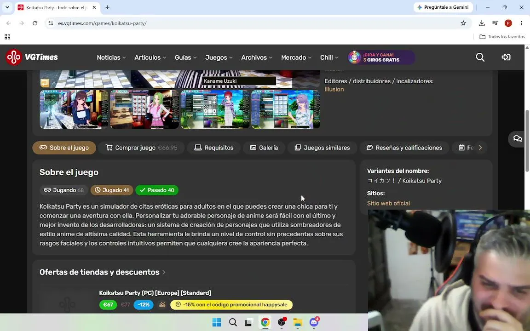Open Reseñas y calificaciones tab
This screenshot has width=530, height=331.
tap(404, 148)
